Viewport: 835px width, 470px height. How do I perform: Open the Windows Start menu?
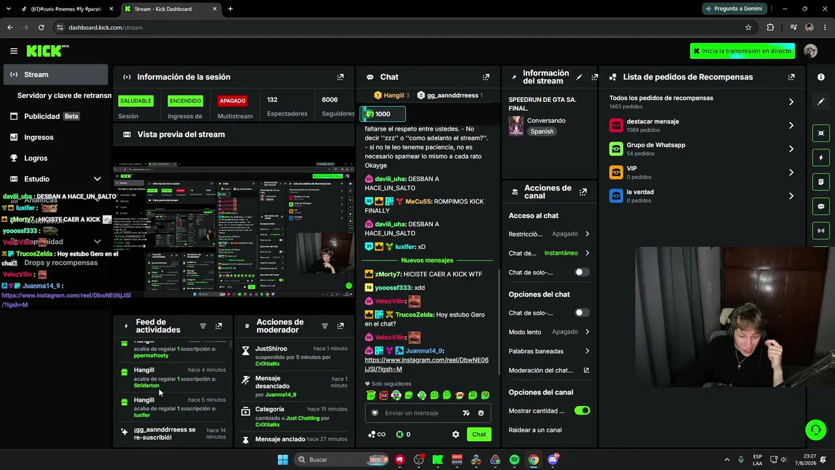282,460
